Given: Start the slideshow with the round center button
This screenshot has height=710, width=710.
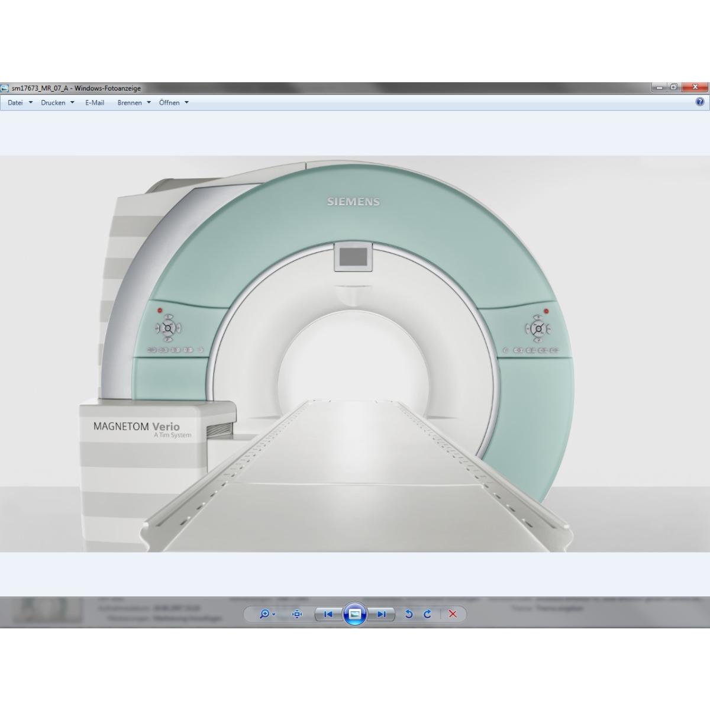Looking at the screenshot, I should [354, 614].
